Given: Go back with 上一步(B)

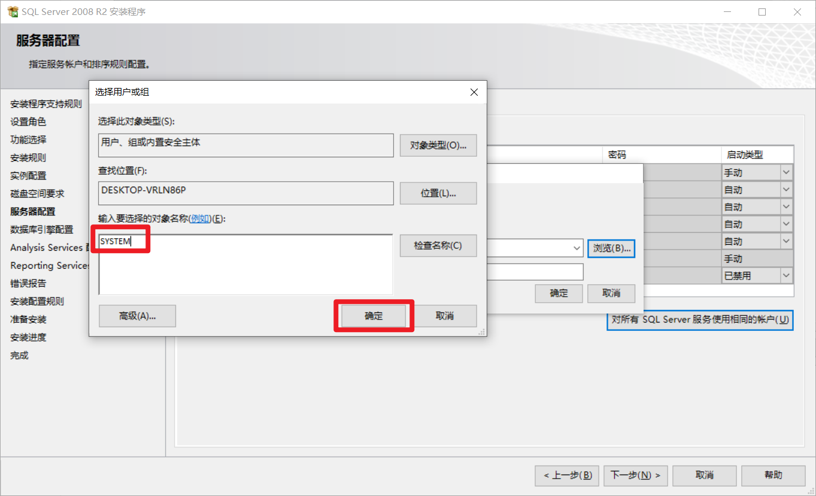Looking at the screenshot, I should [568, 475].
